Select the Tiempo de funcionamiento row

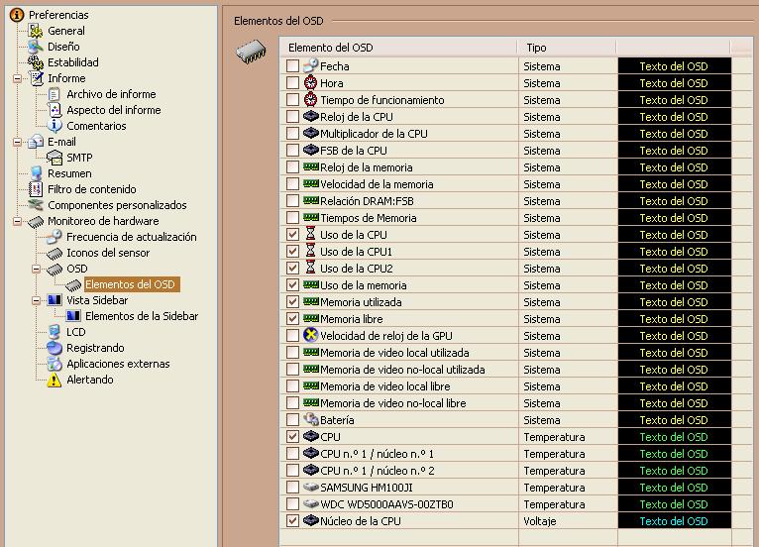point(382,100)
